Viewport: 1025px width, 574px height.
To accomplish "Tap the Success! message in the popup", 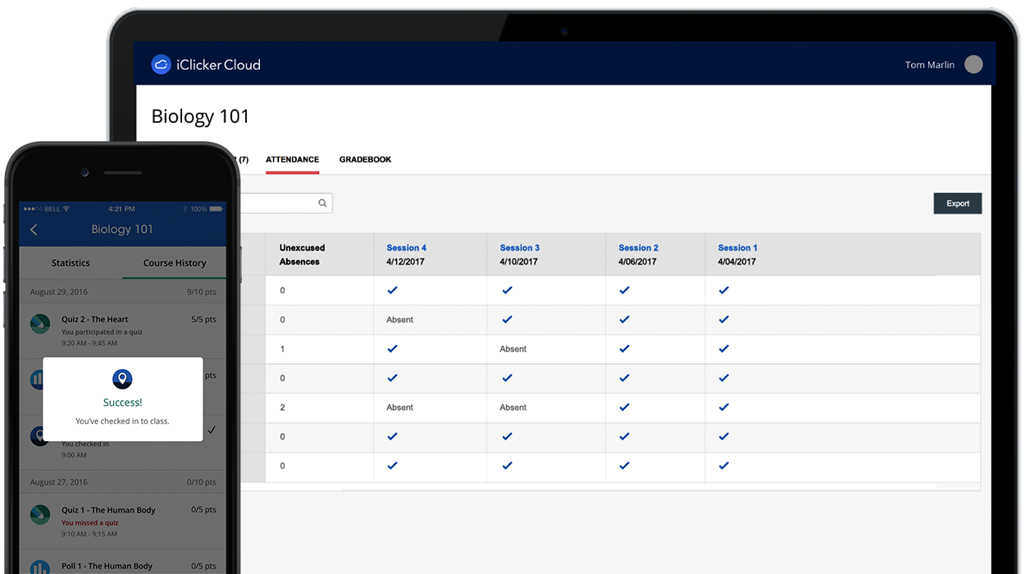I will [x=122, y=403].
